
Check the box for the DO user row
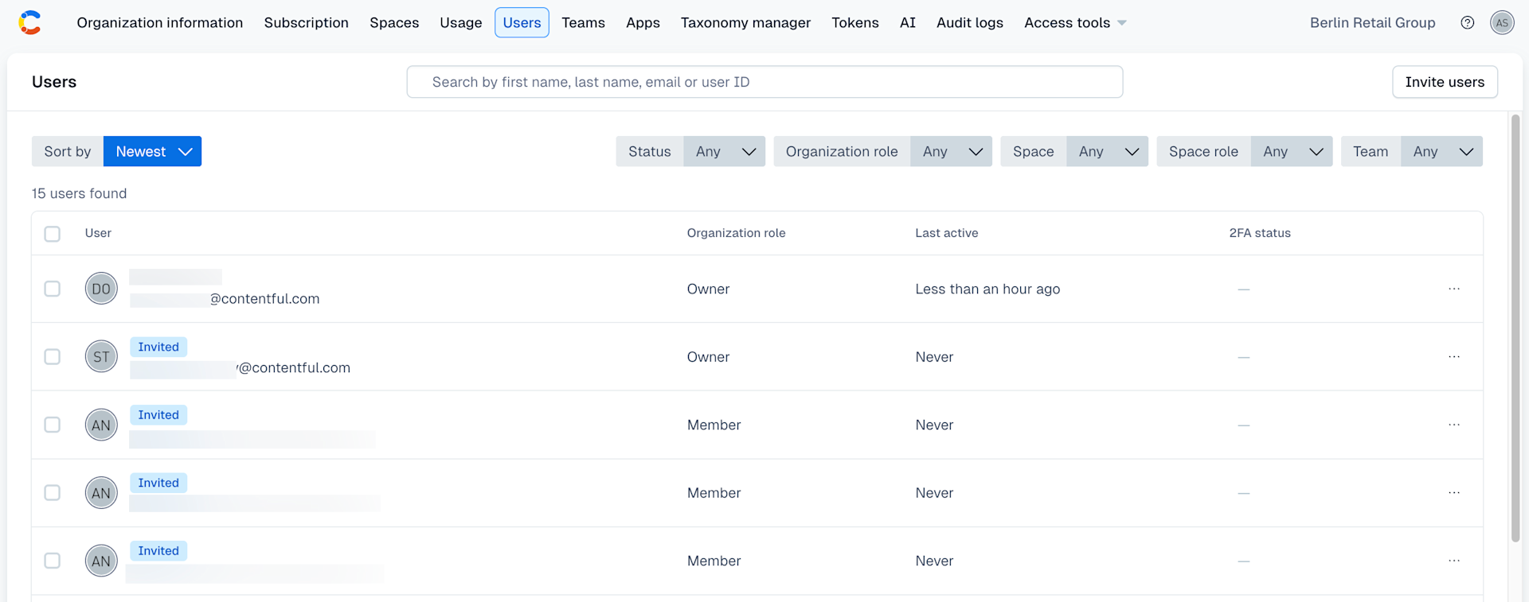tap(53, 289)
